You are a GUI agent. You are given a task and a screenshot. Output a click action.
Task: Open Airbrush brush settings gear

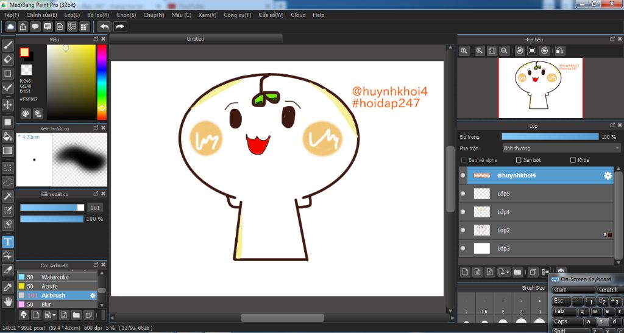pyautogui.click(x=93, y=295)
